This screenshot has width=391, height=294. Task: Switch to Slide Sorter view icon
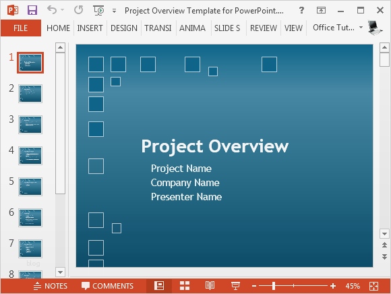click(x=185, y=286)
